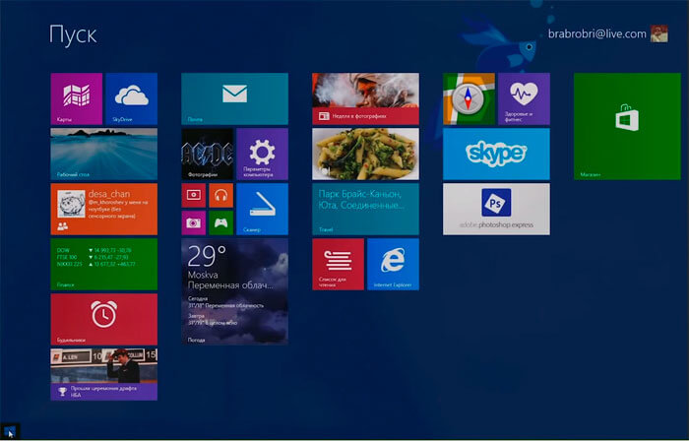Open the Фотографии AC/DC photo tile
The height and width of the screenshot is (441, 689).
pos(208,155)
